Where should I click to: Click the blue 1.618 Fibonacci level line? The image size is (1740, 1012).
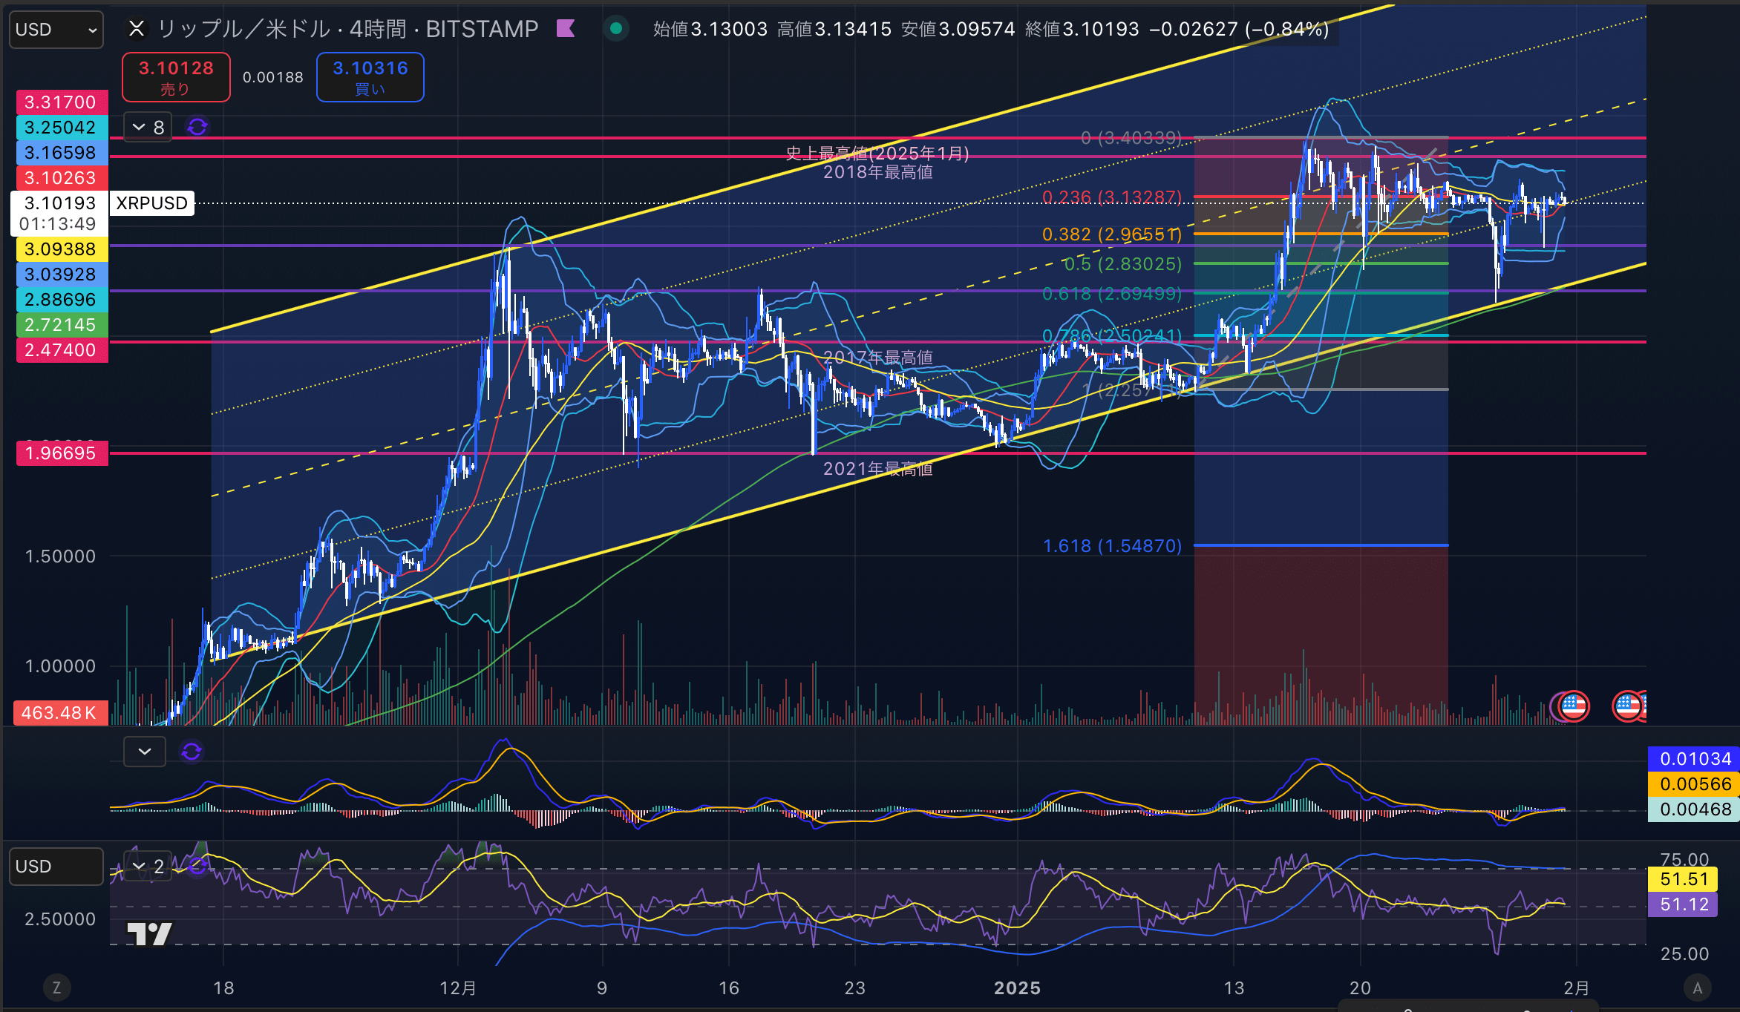[x=1321, y=545]
